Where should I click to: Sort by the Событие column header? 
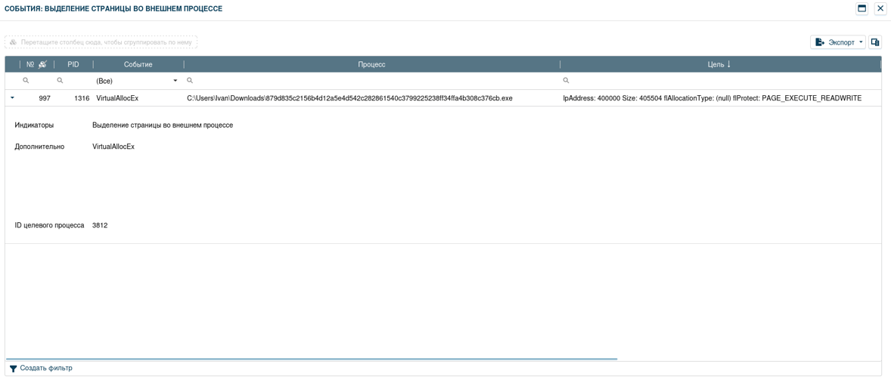[138, 65]
